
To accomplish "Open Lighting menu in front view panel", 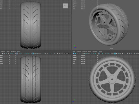I will tap(3, 51).
